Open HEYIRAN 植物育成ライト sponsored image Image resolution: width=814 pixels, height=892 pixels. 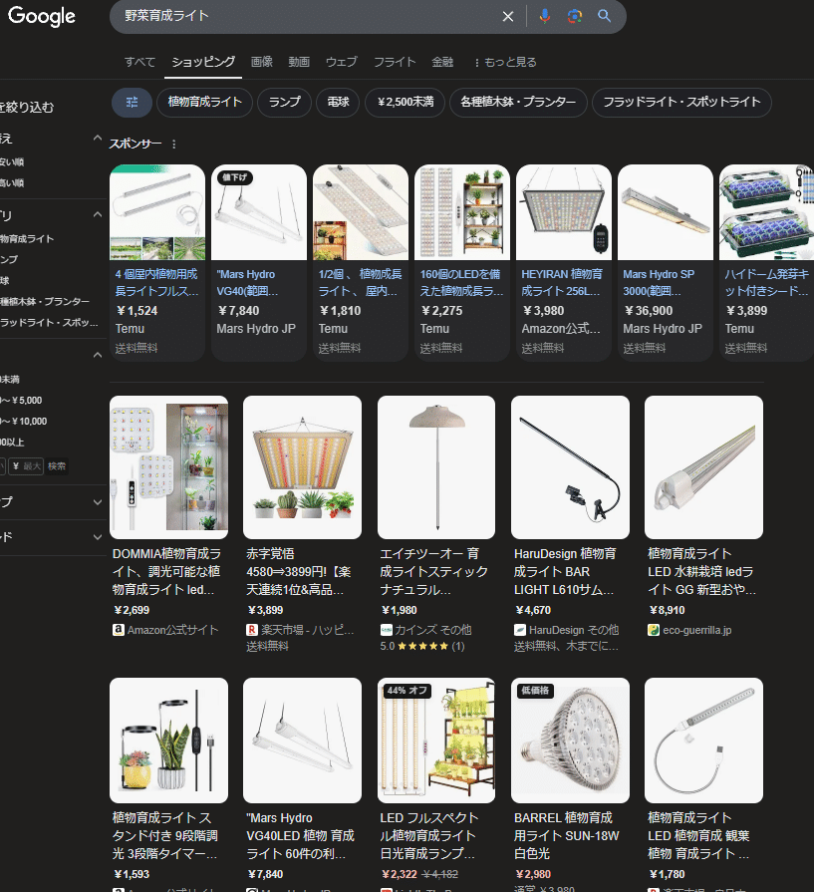click(564, 212)
